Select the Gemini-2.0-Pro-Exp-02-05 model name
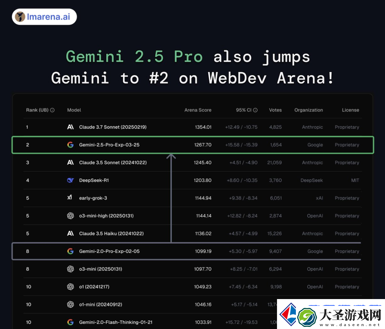This screenshot has height=329, width=385. [109, 251]
